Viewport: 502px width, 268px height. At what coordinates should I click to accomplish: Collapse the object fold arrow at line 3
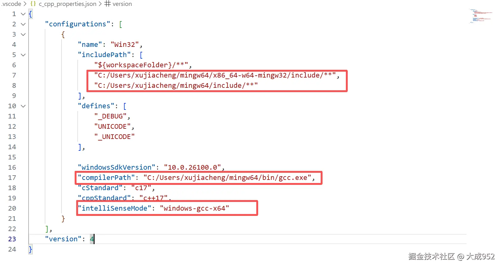click(23, 34)
